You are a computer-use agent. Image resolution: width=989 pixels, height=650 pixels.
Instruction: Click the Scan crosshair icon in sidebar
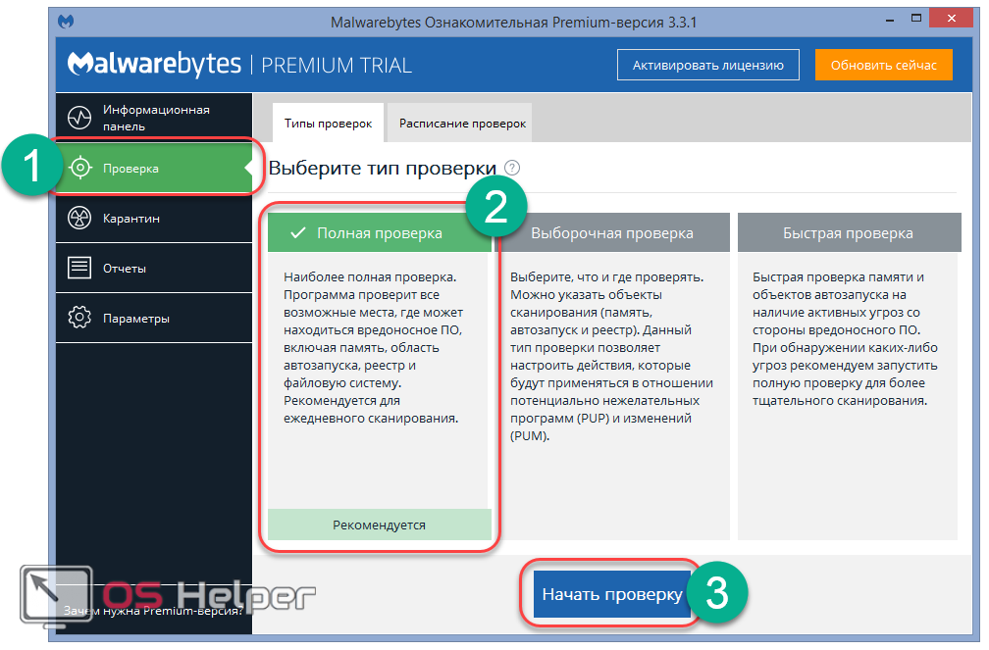[x=80, y=168]
